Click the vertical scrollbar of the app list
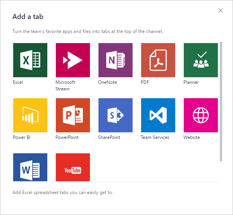 click(221, 101)
